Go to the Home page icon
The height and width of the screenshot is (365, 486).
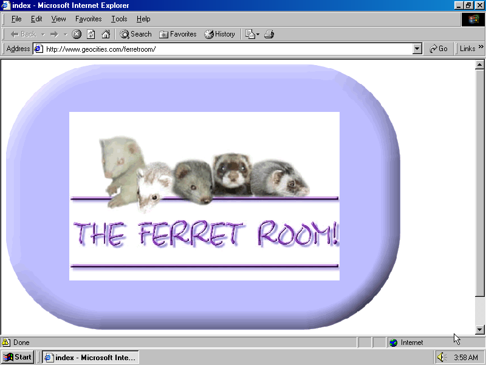(106, 34)
